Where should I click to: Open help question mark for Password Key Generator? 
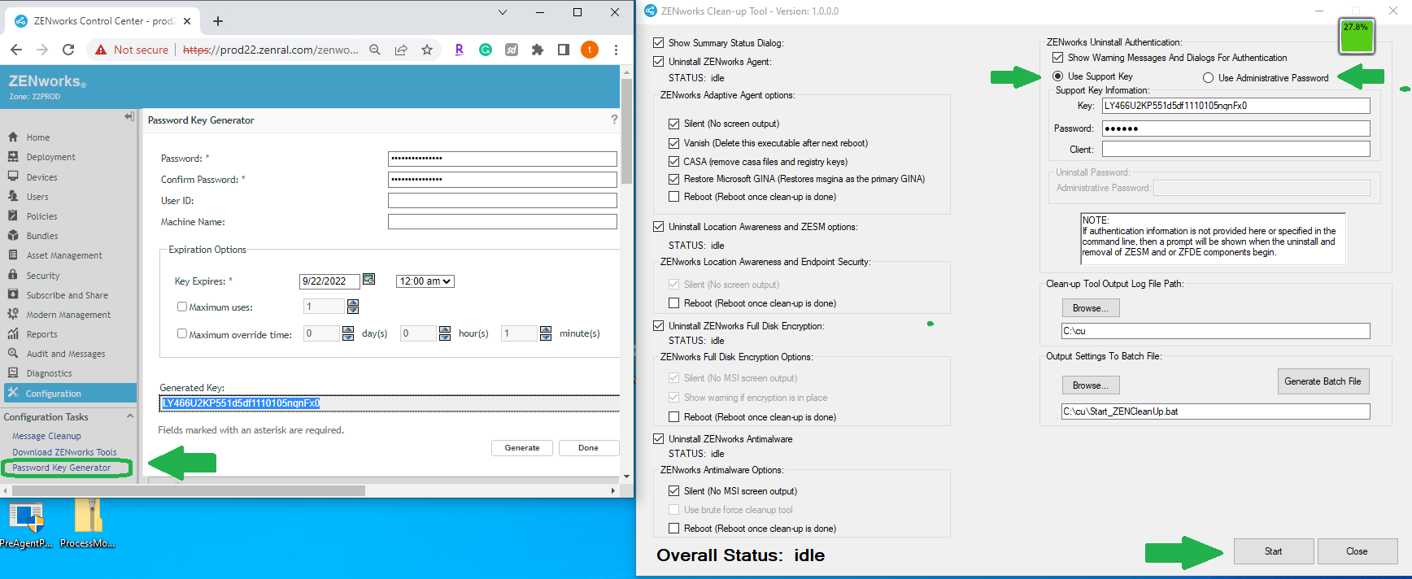pyautogui.click(x=614, y=120)
